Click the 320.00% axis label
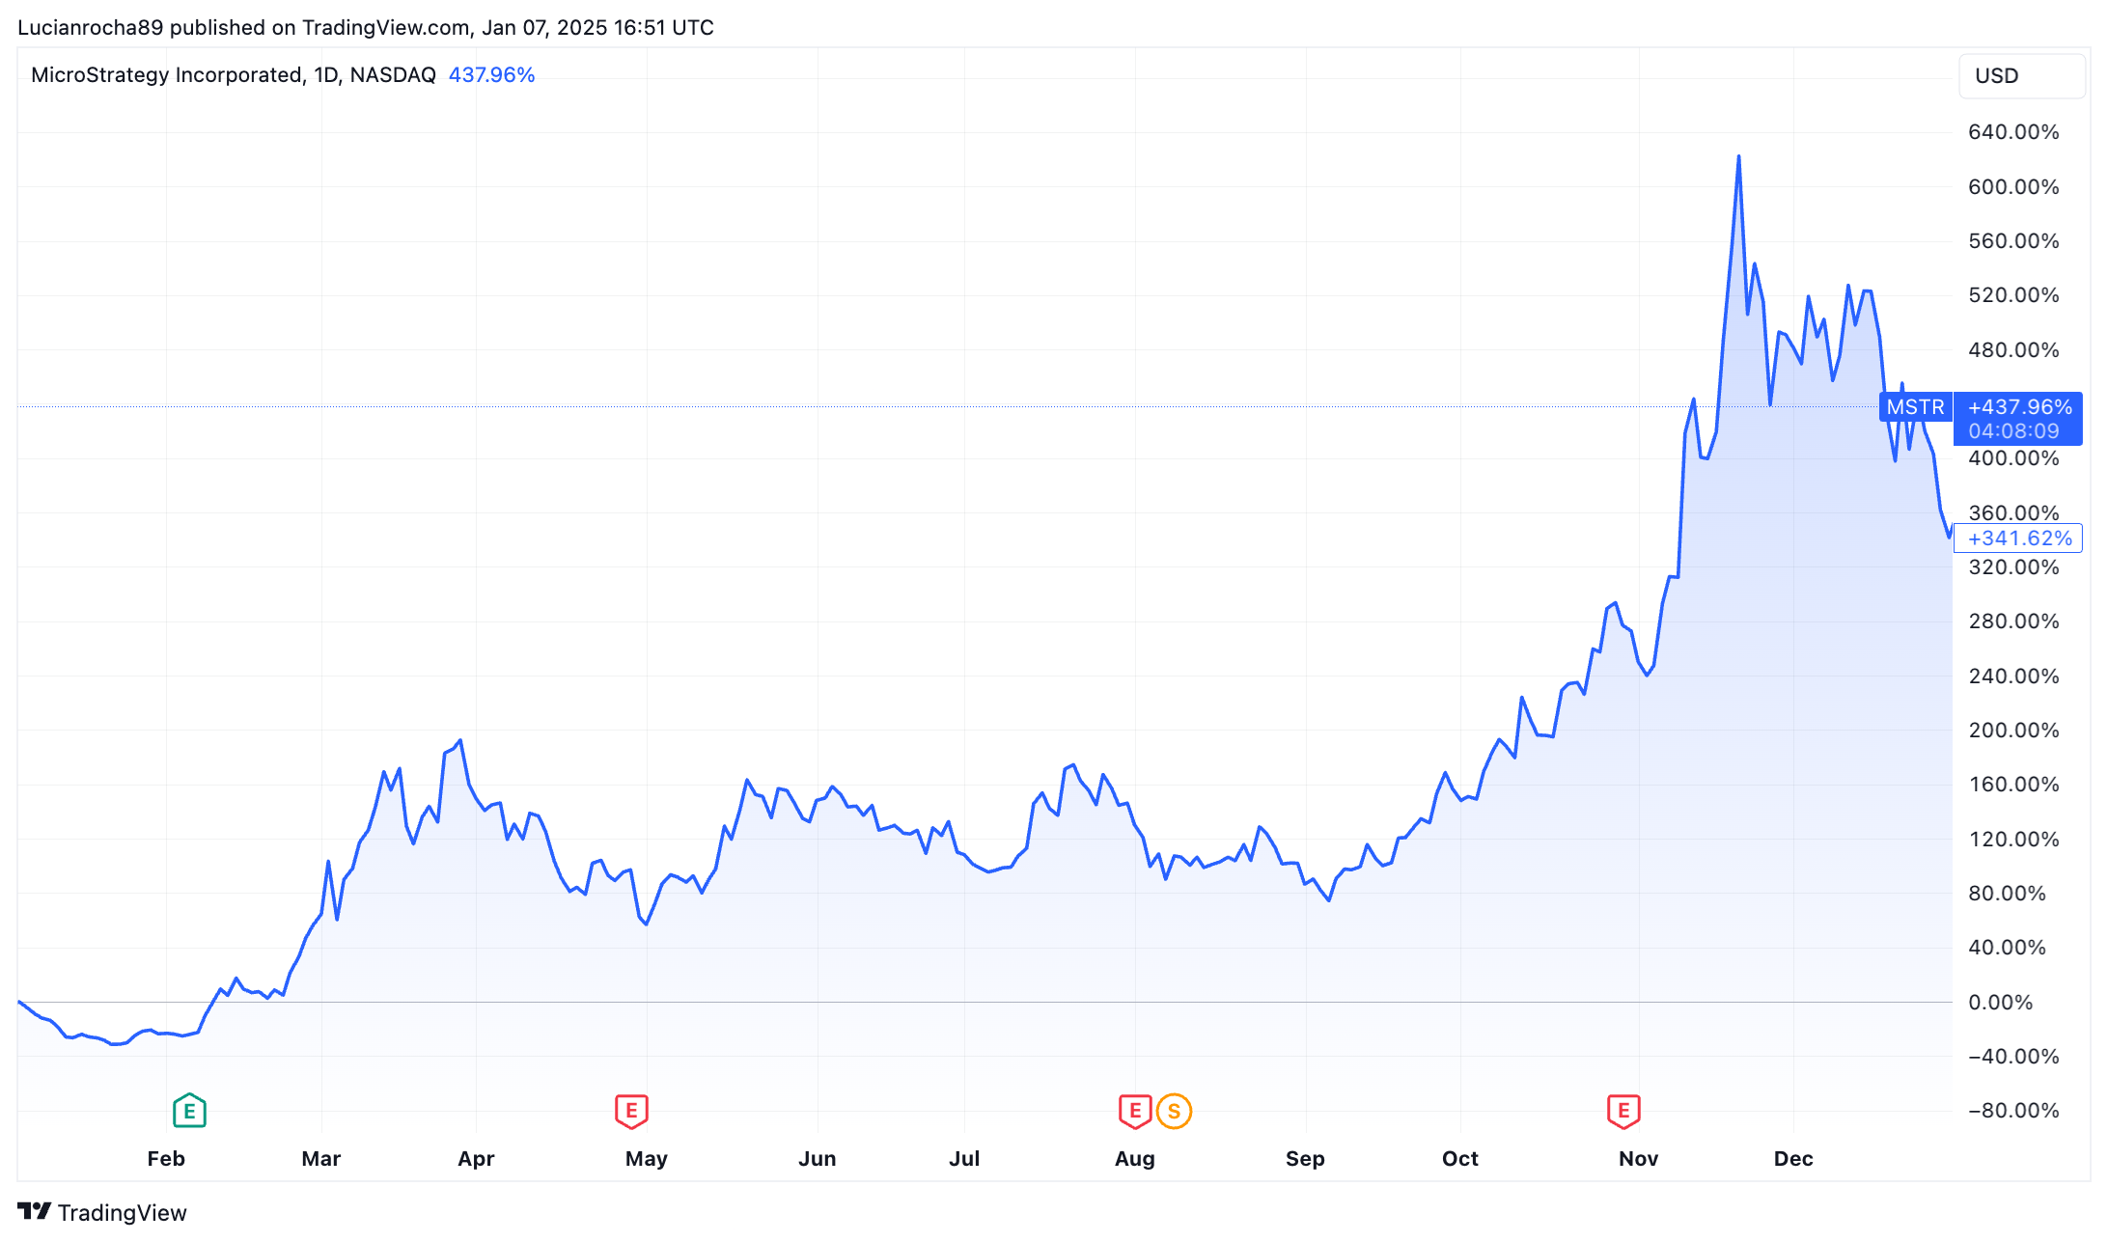Viewport: 2108px width, 1242px height. (x=2013, y=567)
